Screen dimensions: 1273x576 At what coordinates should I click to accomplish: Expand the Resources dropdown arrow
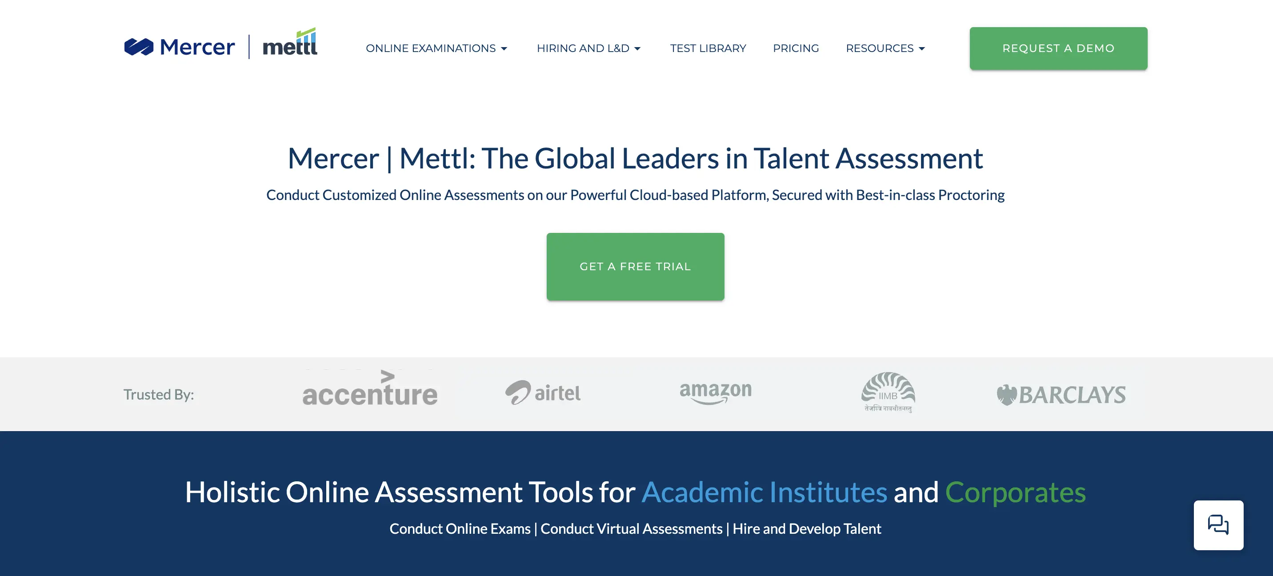coord(922,49)
